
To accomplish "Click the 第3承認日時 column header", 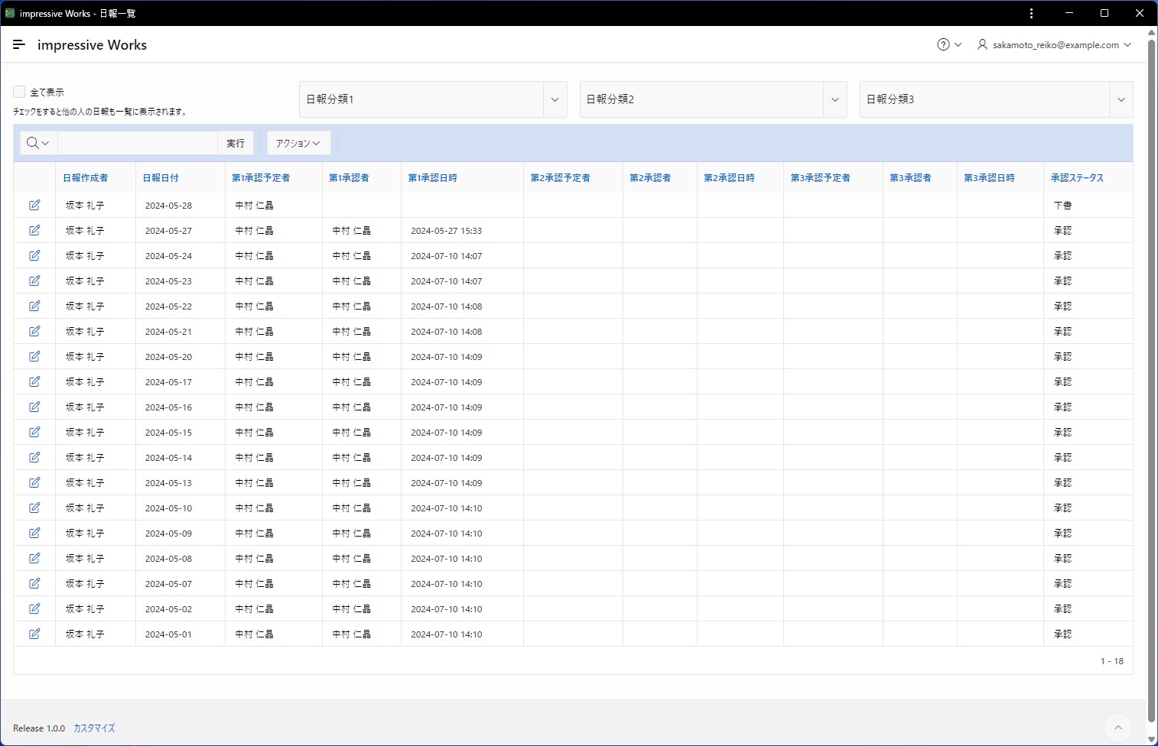I will (989, 177).
